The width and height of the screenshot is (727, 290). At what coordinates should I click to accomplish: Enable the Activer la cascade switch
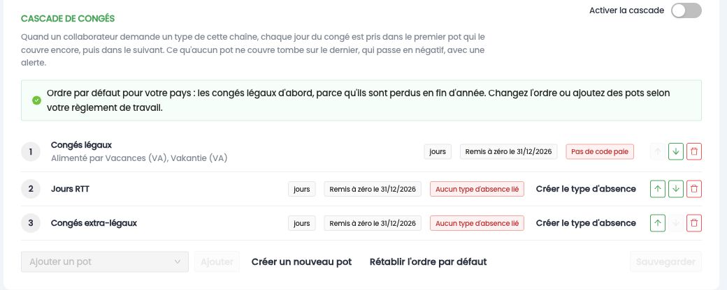coord(686,10)
